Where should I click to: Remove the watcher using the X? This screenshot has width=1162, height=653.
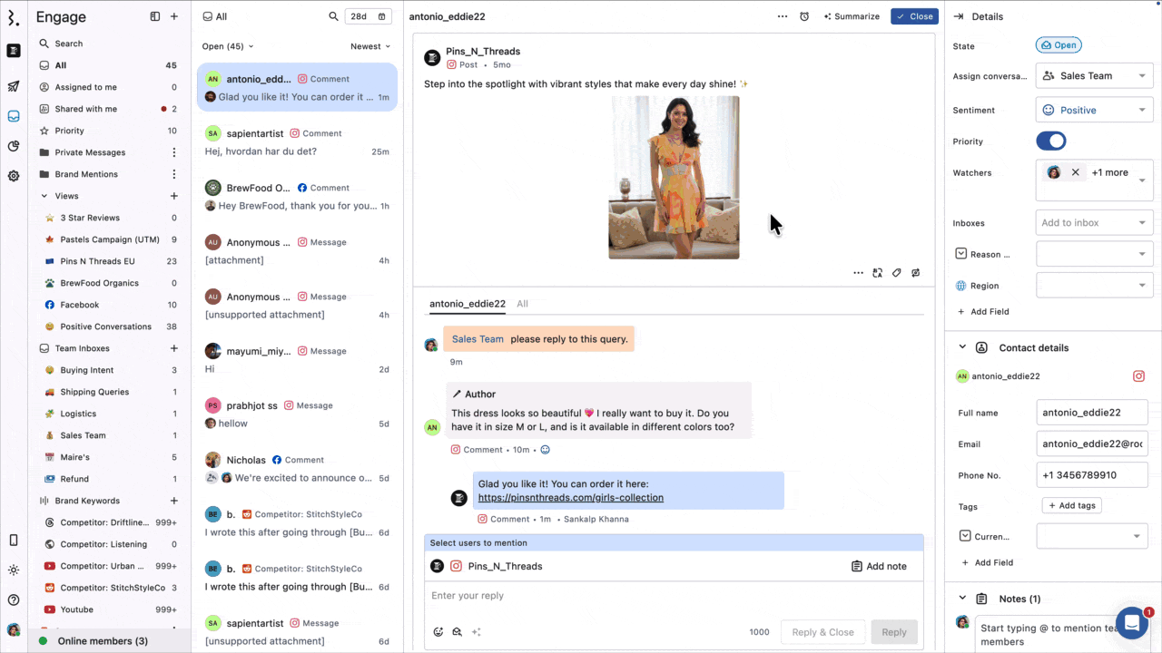click(x=1075, y=172)
